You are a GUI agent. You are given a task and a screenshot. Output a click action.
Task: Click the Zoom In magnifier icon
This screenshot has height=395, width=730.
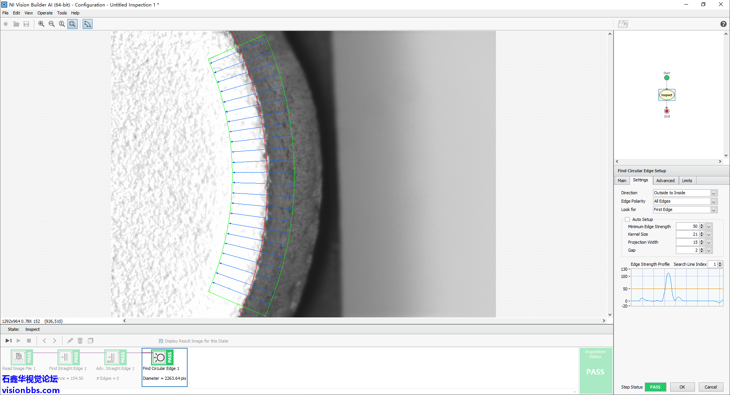[x=41, y=24]
